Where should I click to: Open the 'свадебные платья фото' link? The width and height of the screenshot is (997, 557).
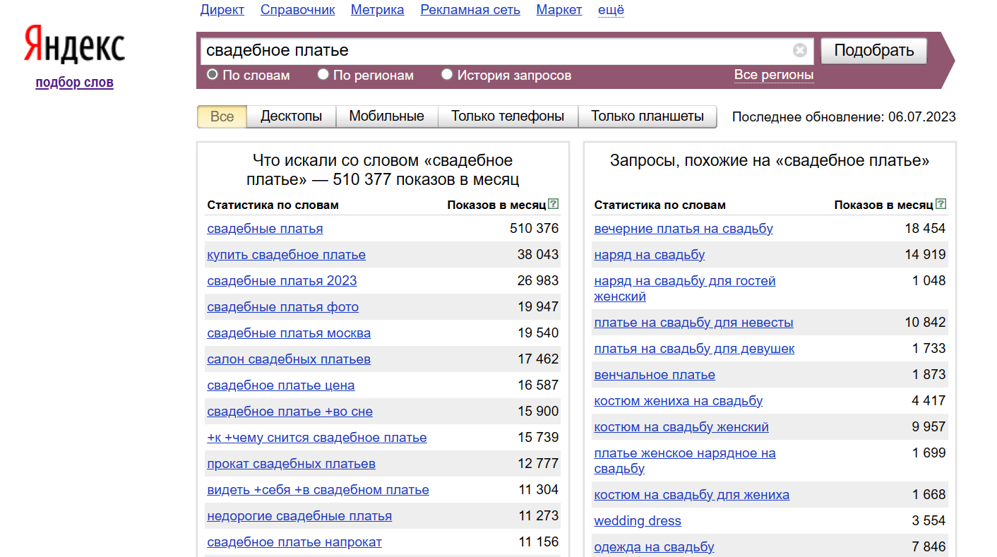point(282,307)
